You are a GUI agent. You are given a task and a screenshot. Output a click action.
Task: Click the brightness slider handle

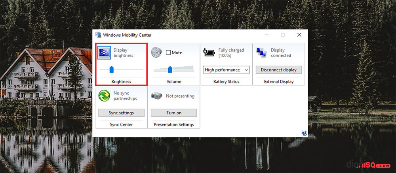click(x=112, y=70)
